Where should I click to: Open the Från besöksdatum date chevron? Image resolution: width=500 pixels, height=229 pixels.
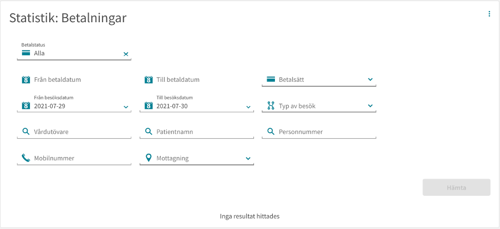(126, 107)
